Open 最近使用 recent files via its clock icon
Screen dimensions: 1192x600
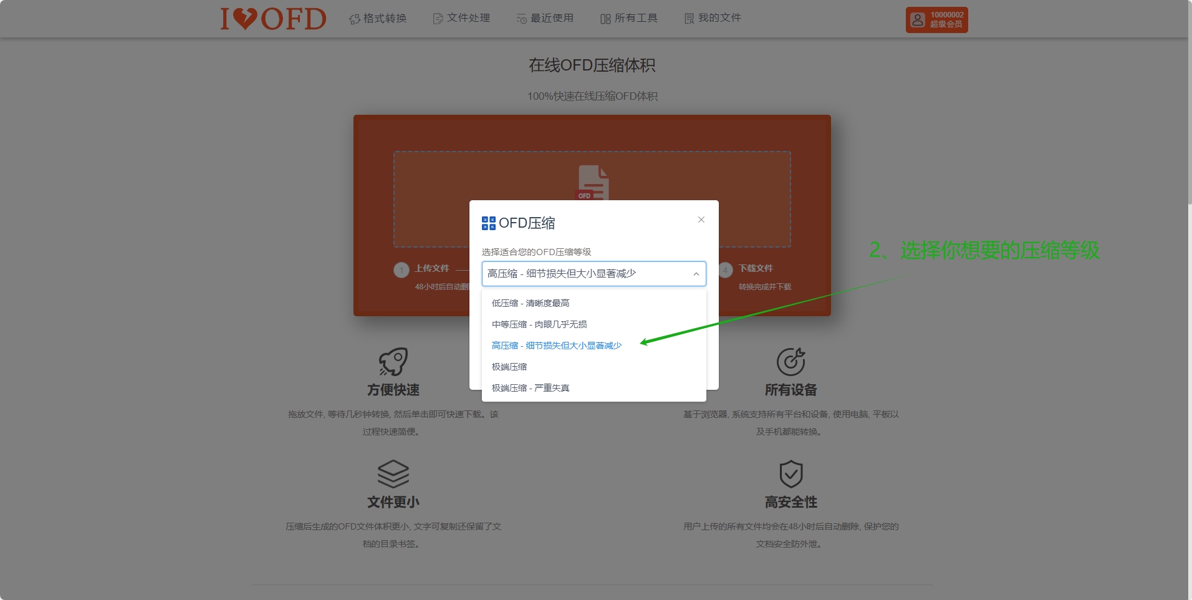point(522,18)
